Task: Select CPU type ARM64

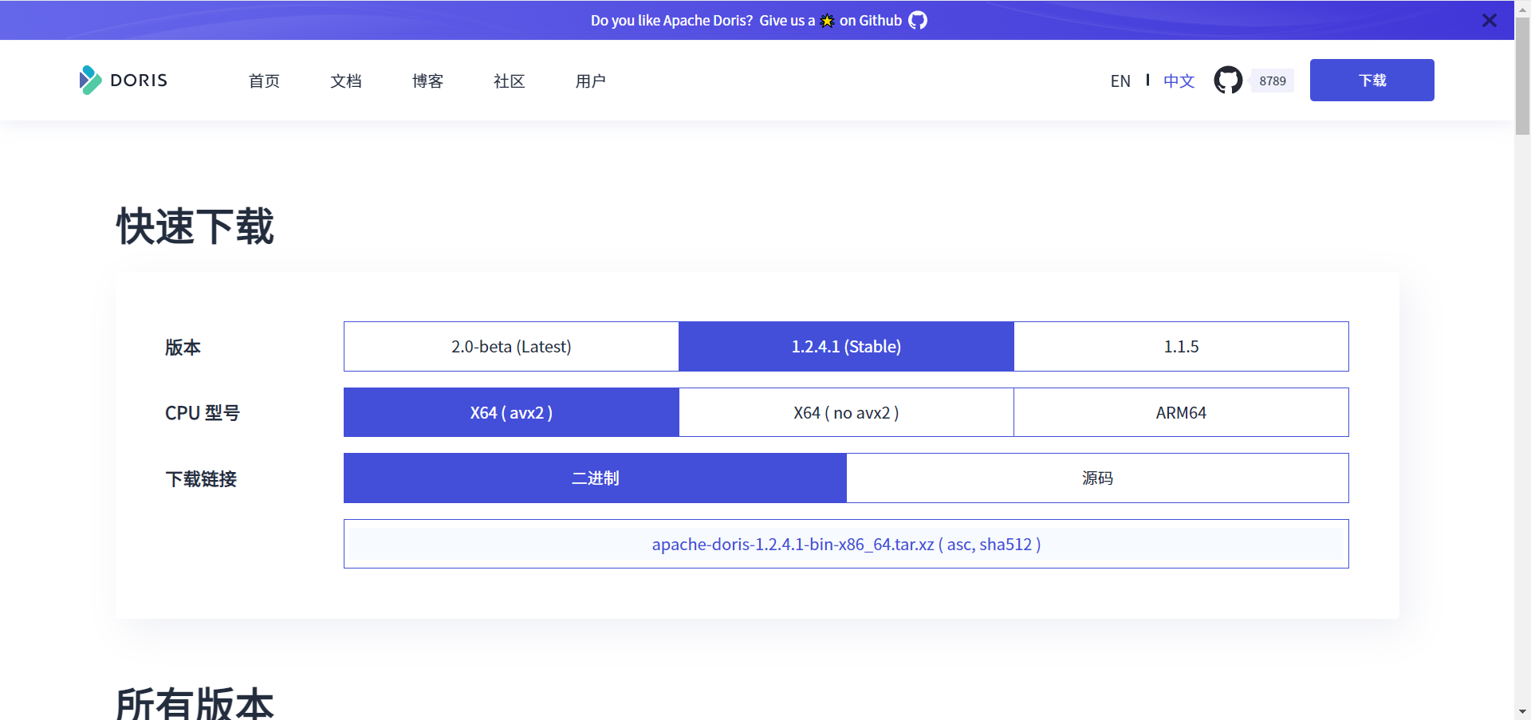Action: tap(1181, 412)
